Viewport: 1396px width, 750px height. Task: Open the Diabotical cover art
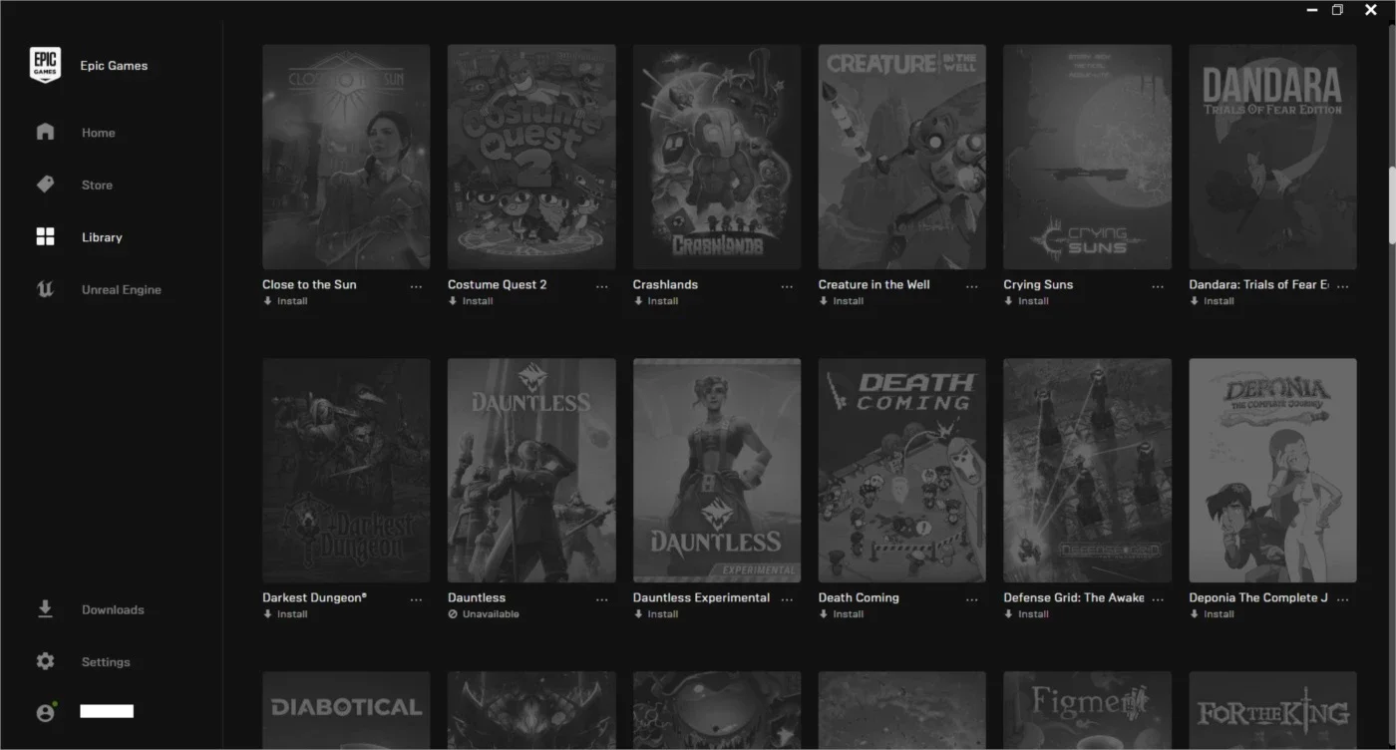click(x=346, y=710)
